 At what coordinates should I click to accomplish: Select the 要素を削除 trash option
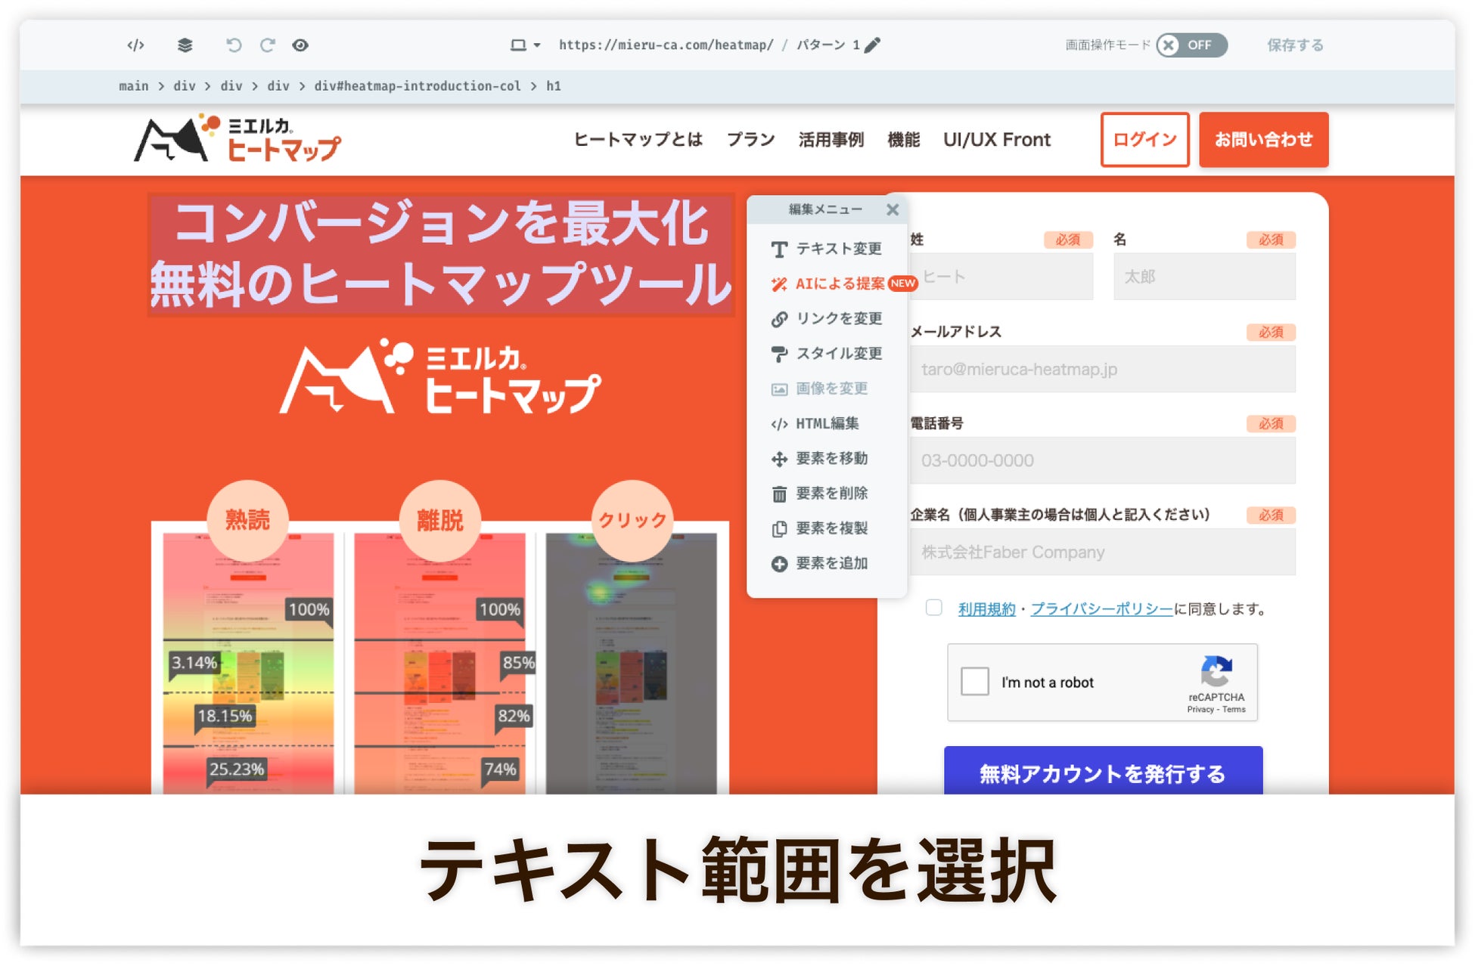[831, 494]
